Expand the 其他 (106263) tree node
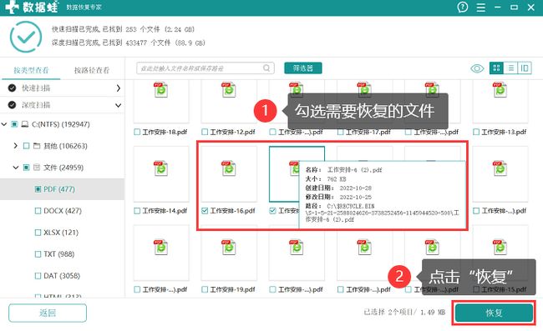 click(x=16, y=146)
